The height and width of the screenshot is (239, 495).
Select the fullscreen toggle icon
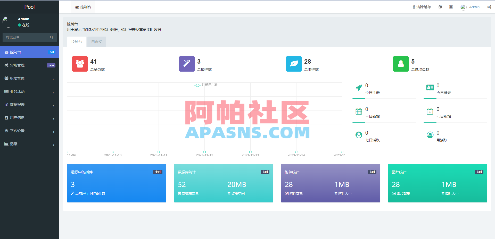point(451,7)
